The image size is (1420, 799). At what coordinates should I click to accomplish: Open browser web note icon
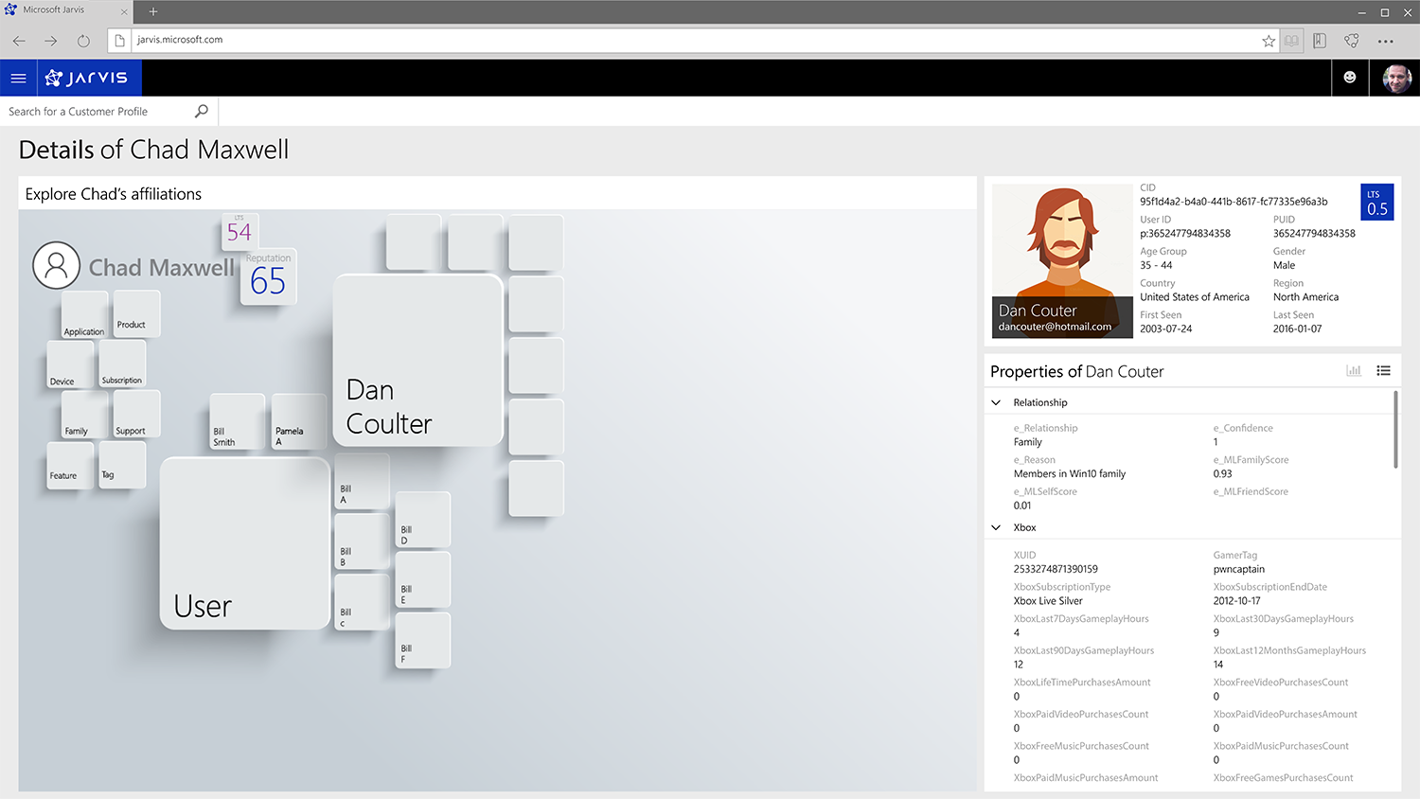(1352, 41)
